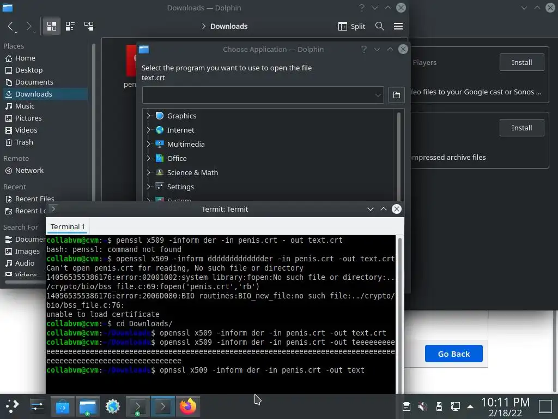
Task: Click the Downloads breadcrumb in location bar
Action: tap(229, 26)
